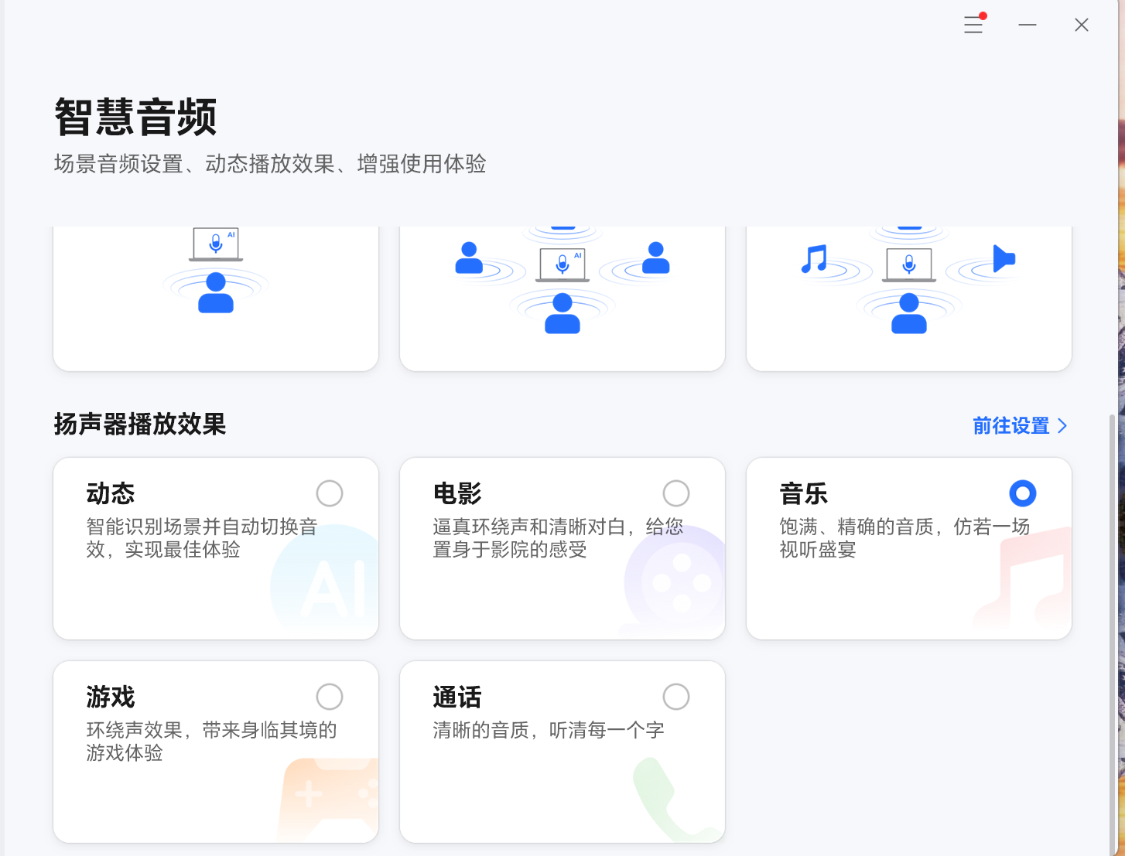
Task: Select the 动态 speaker effect radio button
Action: coord(330,493)
